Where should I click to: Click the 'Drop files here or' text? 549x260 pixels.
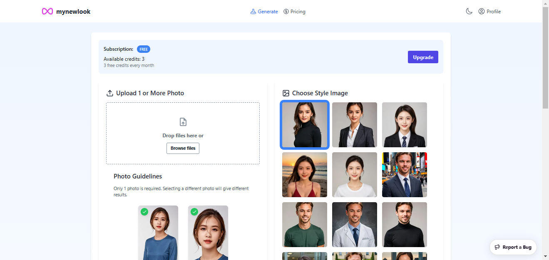[x=183, y=136]
